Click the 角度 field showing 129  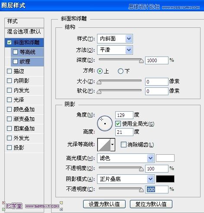tap(124, 115)
